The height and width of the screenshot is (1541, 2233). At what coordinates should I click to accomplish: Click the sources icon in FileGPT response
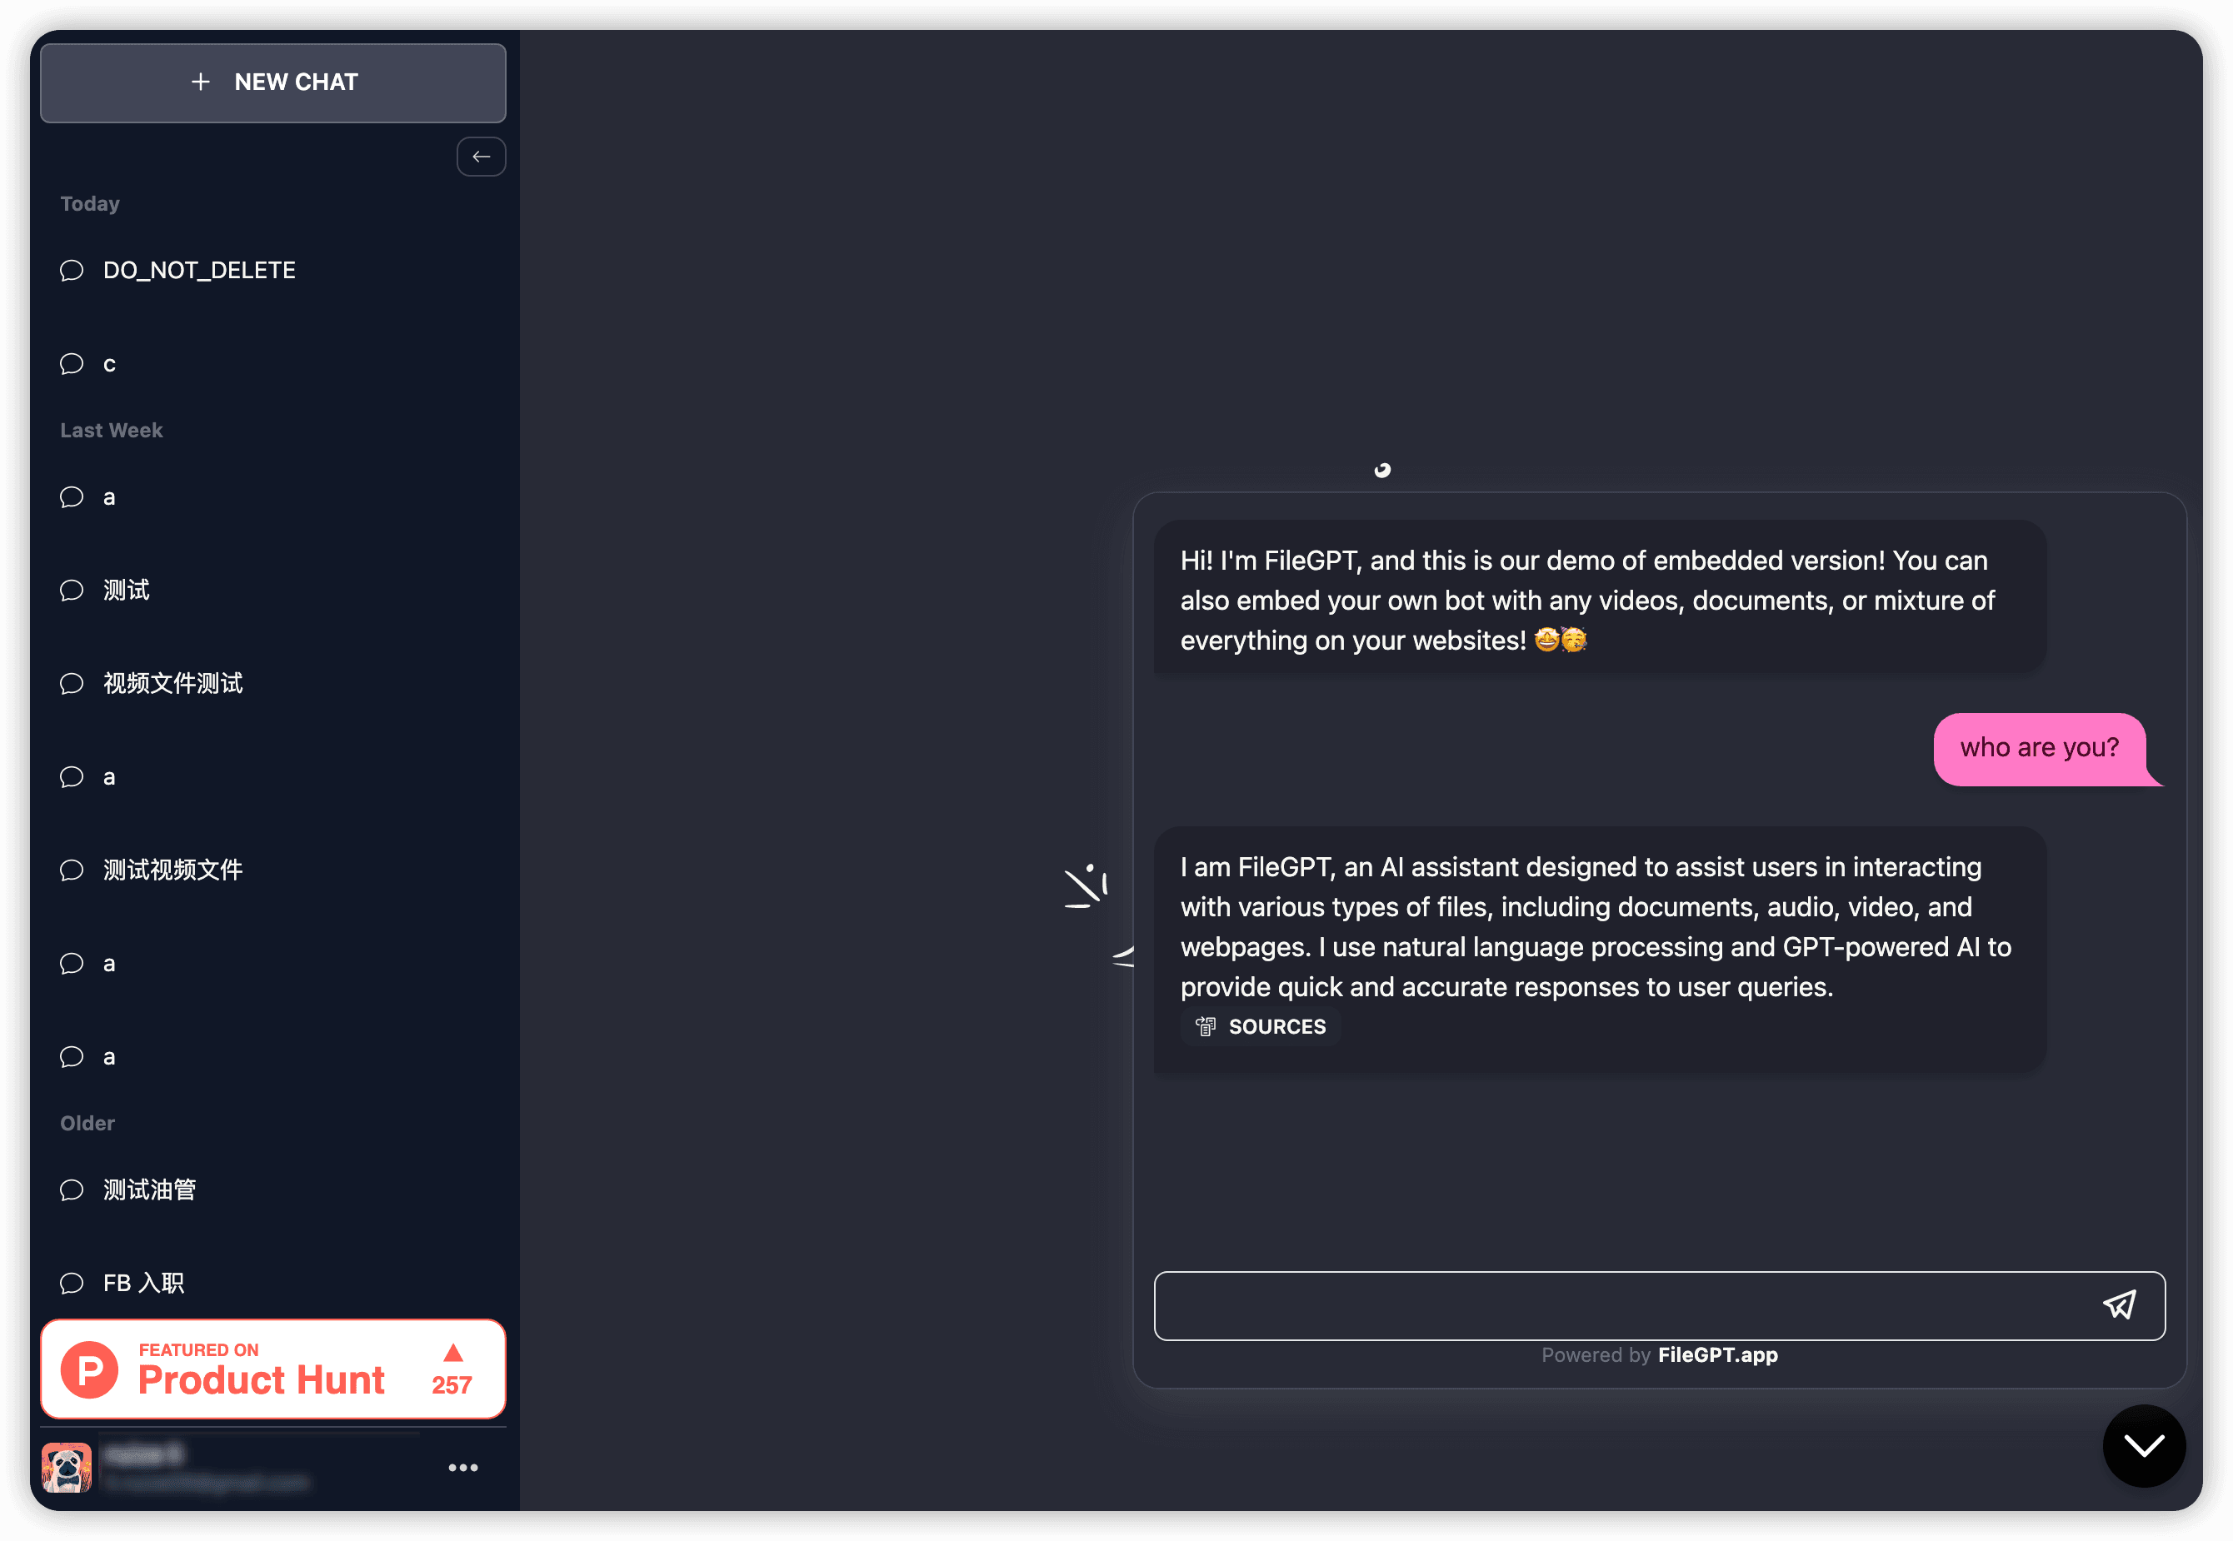(1205, 1025)
